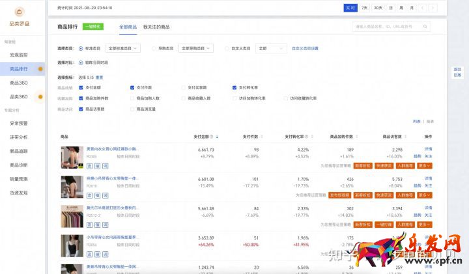
Task: Open the 更多 dropdown in first row
Action: [425, 166]
